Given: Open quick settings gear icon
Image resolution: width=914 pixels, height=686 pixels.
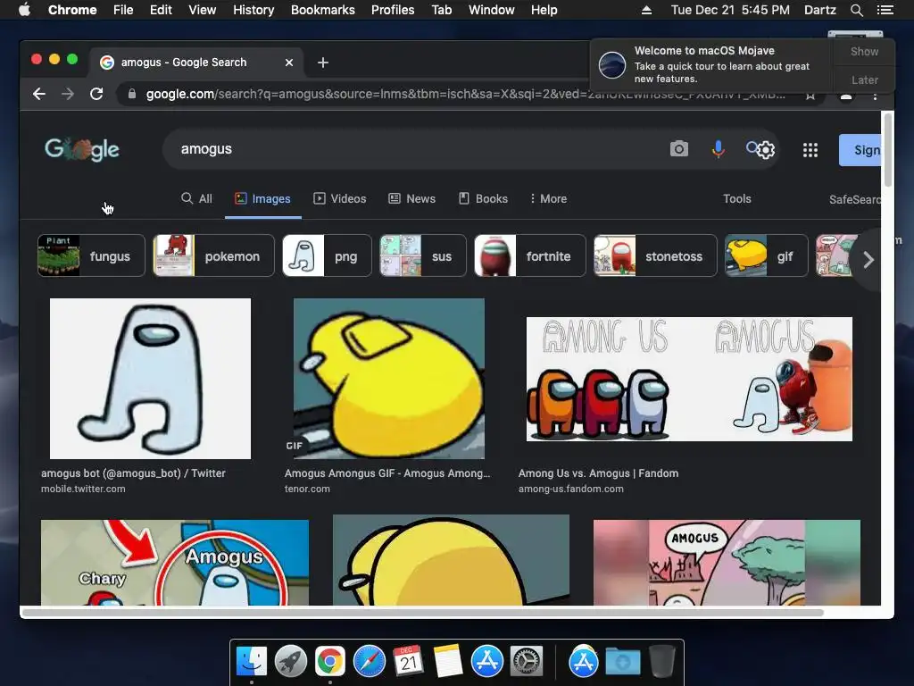Looking at the screenshot, I should tap(766, 150).
